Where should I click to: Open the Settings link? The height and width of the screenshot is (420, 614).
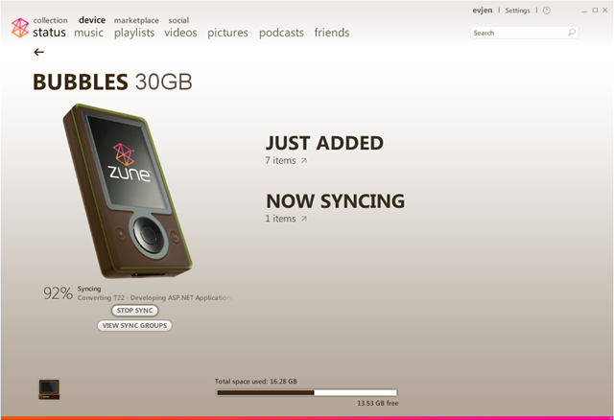point(517,11)
